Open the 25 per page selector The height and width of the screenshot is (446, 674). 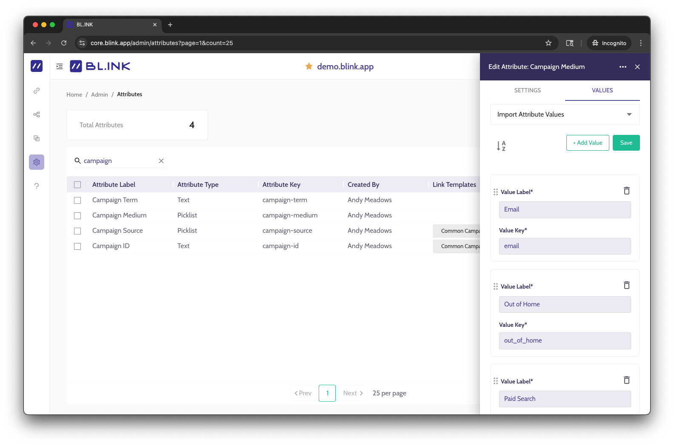(x=389, y=393)
